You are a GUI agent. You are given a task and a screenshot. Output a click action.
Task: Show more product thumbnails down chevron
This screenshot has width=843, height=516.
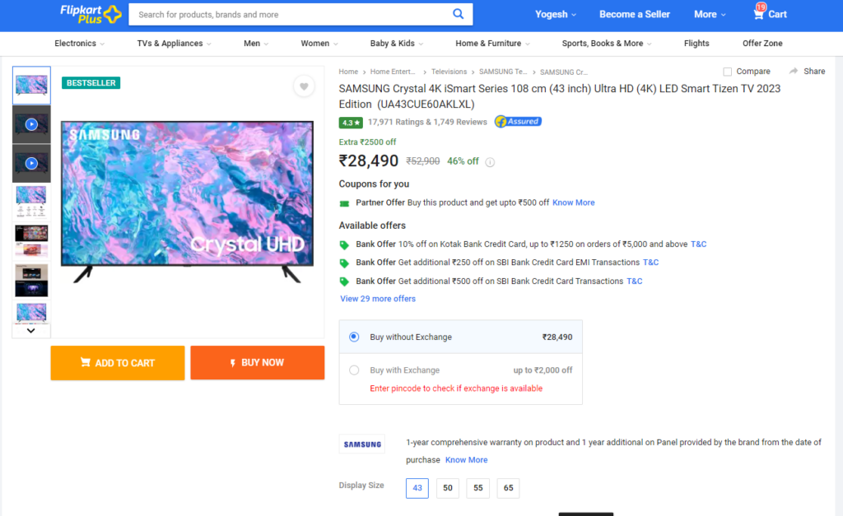pyautogui.click(x=31, y=331)
